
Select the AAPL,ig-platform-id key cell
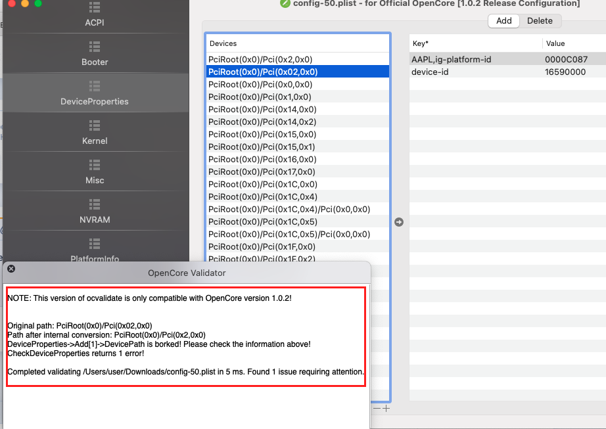(x=451, y=59)
